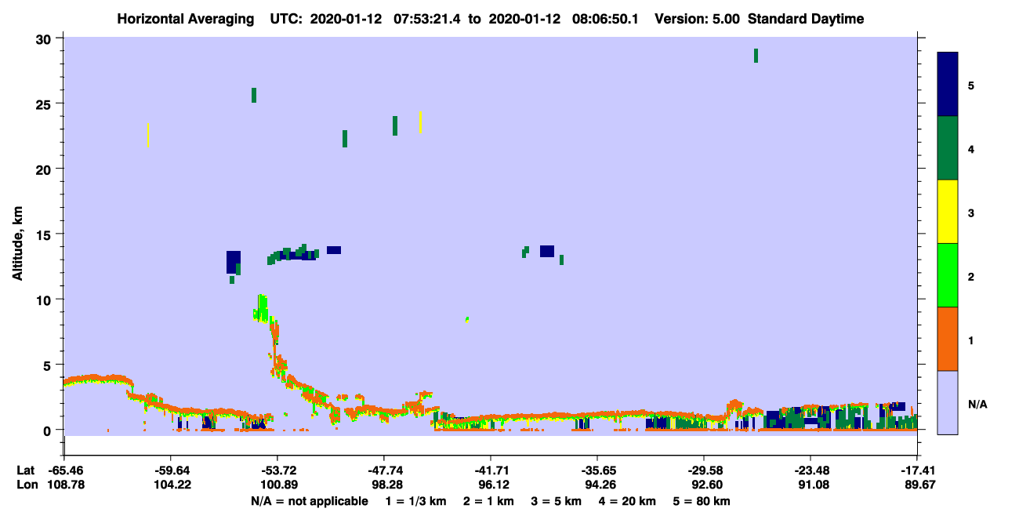1019x523 pixels.
Task: Click the bright green level 2 color band
Action: point(948,275)
